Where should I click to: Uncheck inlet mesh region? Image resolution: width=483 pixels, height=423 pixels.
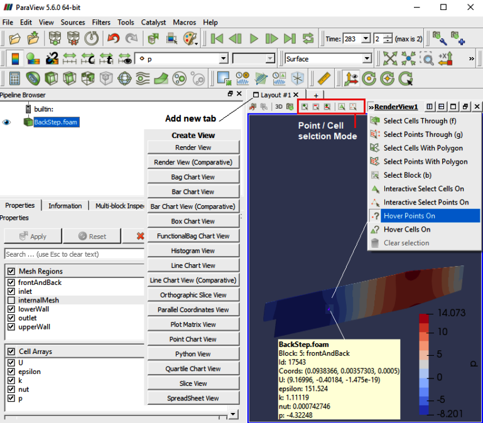(11, 291)
